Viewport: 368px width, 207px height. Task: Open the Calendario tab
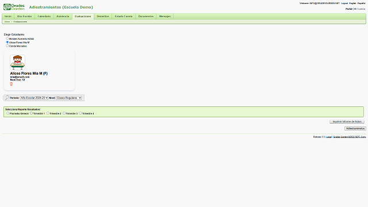(x=44, y=17)
